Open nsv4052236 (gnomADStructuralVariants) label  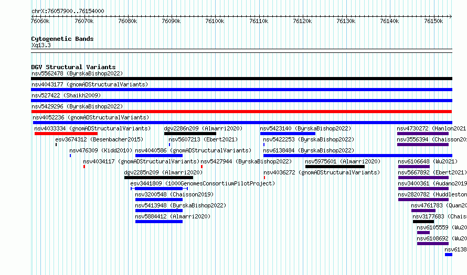coord(91,117)
